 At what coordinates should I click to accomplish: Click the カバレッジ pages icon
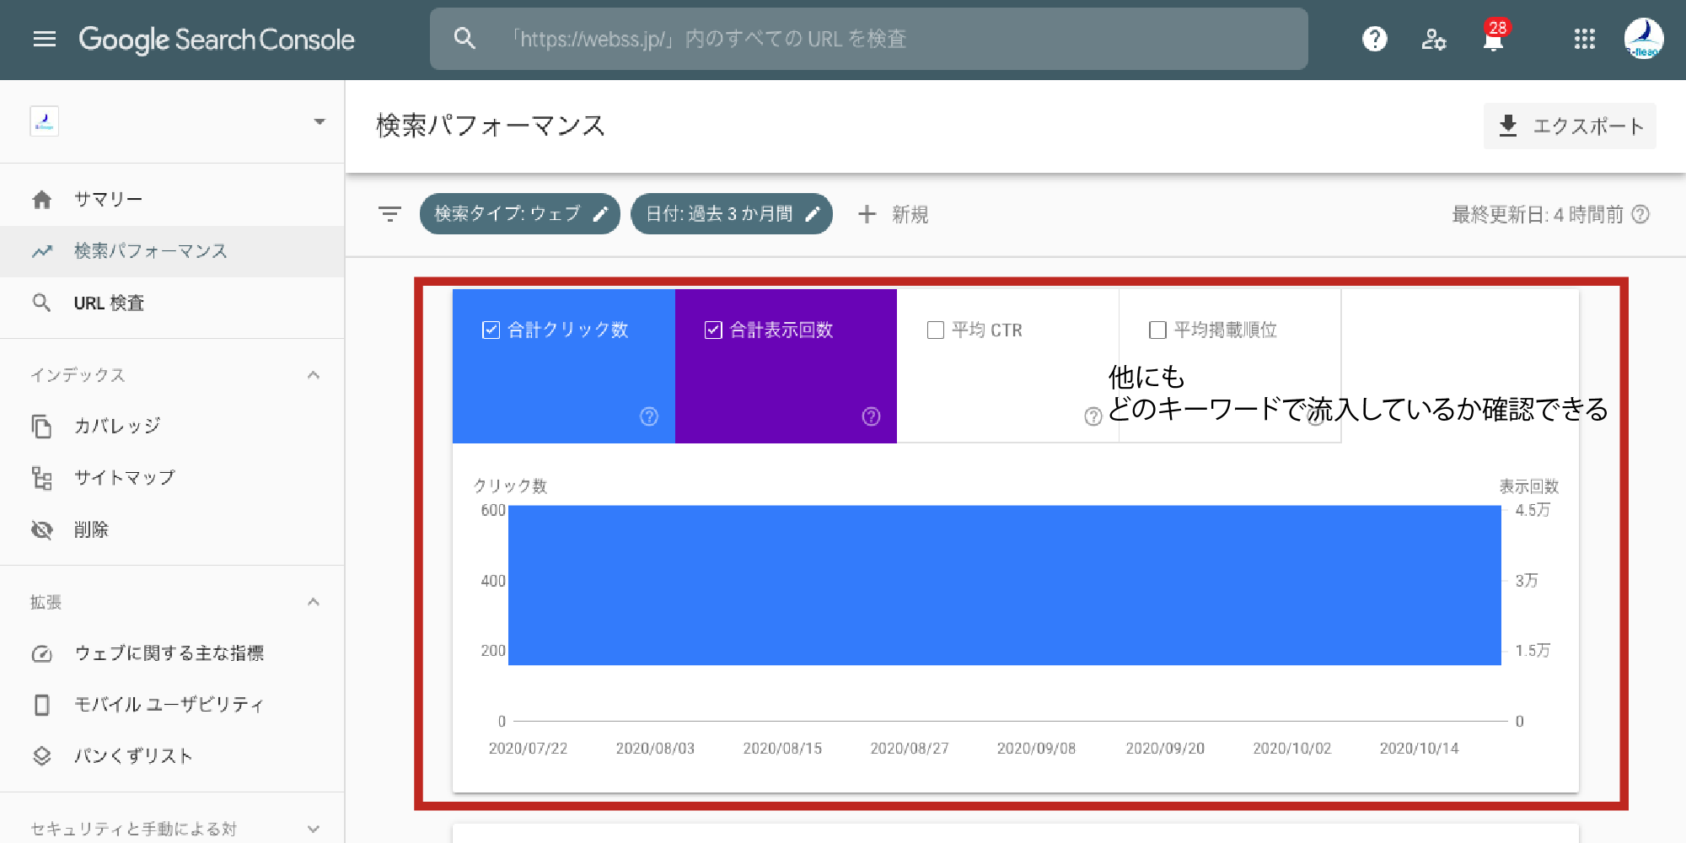(41, 427)
